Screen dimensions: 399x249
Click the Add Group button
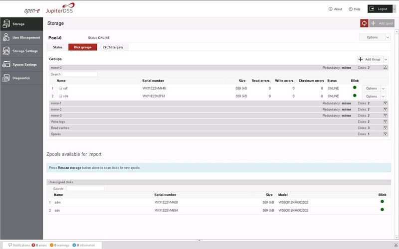(x=370, y=59)
